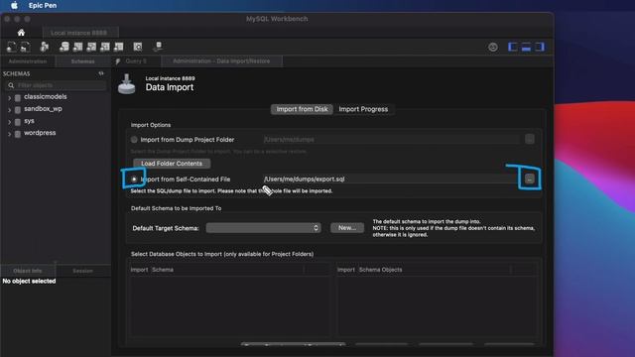This screenshot has width=635, height=357.
Task: Expand the wordpress schema
Action: pyautogui.click(x=9, y=134)
